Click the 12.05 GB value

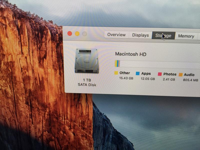pos(148,79)
